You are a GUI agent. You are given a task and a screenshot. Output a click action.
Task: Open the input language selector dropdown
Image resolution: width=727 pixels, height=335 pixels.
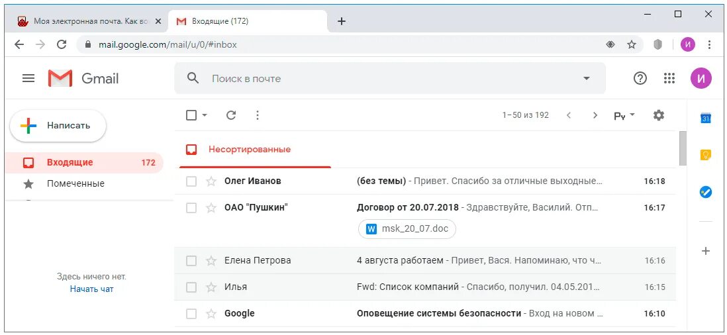coord(624,115)
